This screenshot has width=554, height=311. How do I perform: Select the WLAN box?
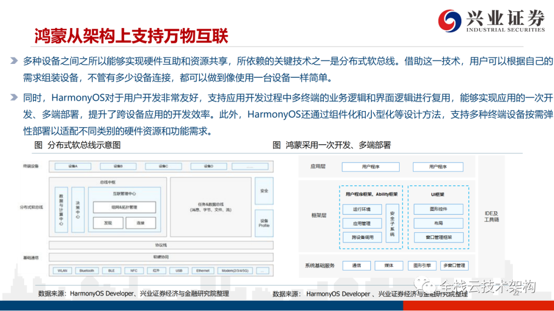(x=62, y=271)
